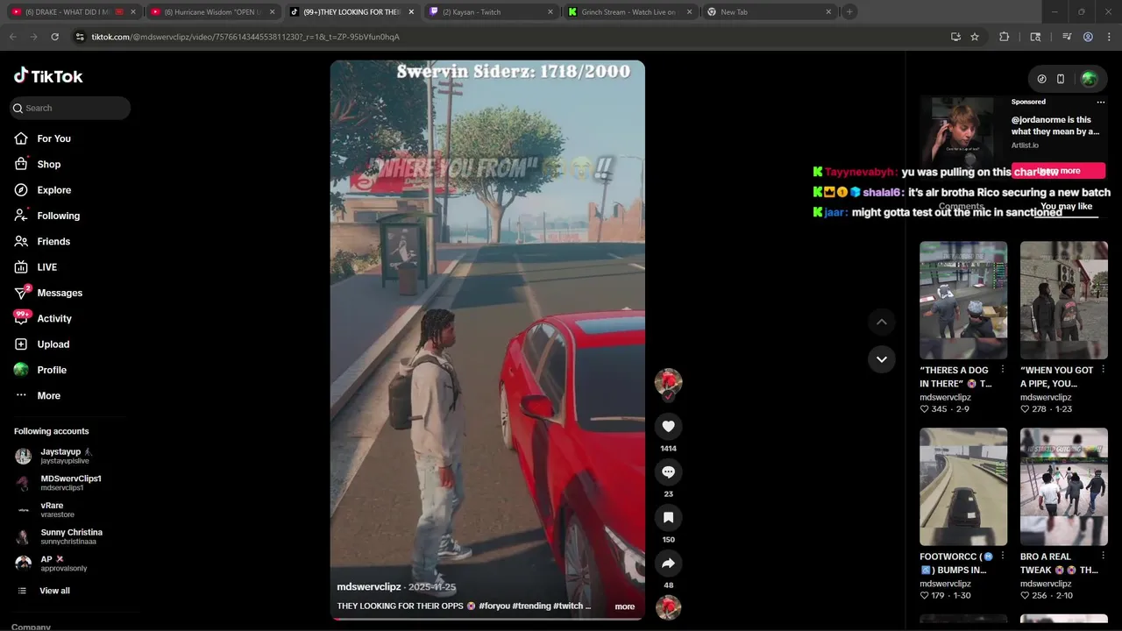Viewport: 1122px width, 631px height.
Task: Seek along the video progress bar
Action: [x=487, y=619]
